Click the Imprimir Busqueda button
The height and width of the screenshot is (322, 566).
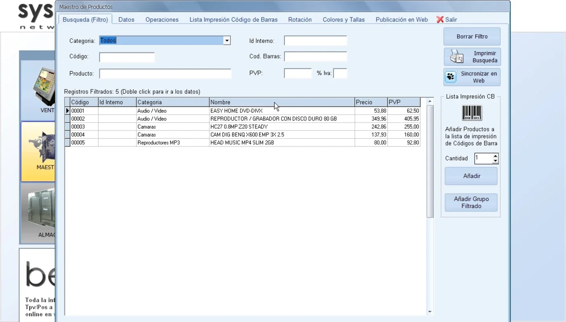coord(472,57)
